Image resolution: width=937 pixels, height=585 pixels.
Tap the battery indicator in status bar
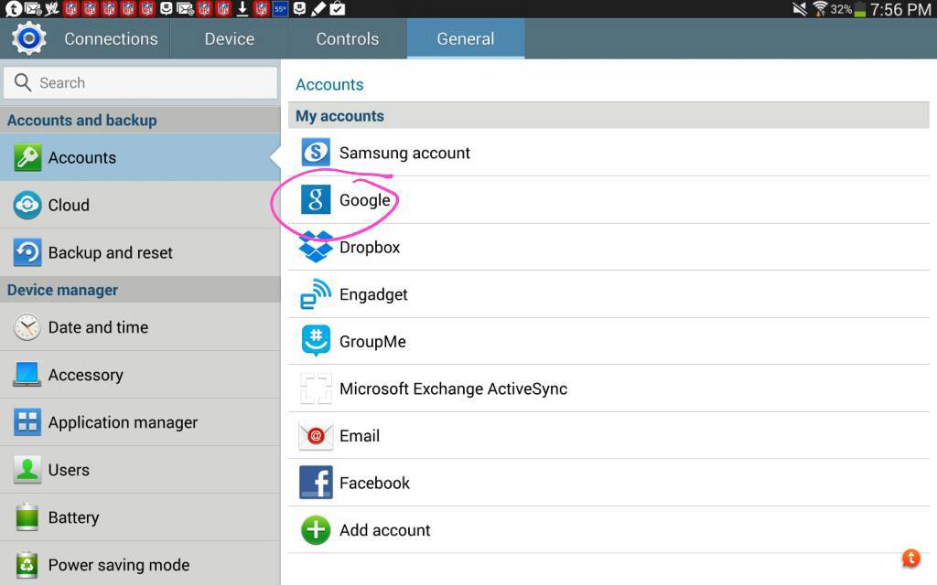point(860,9)
